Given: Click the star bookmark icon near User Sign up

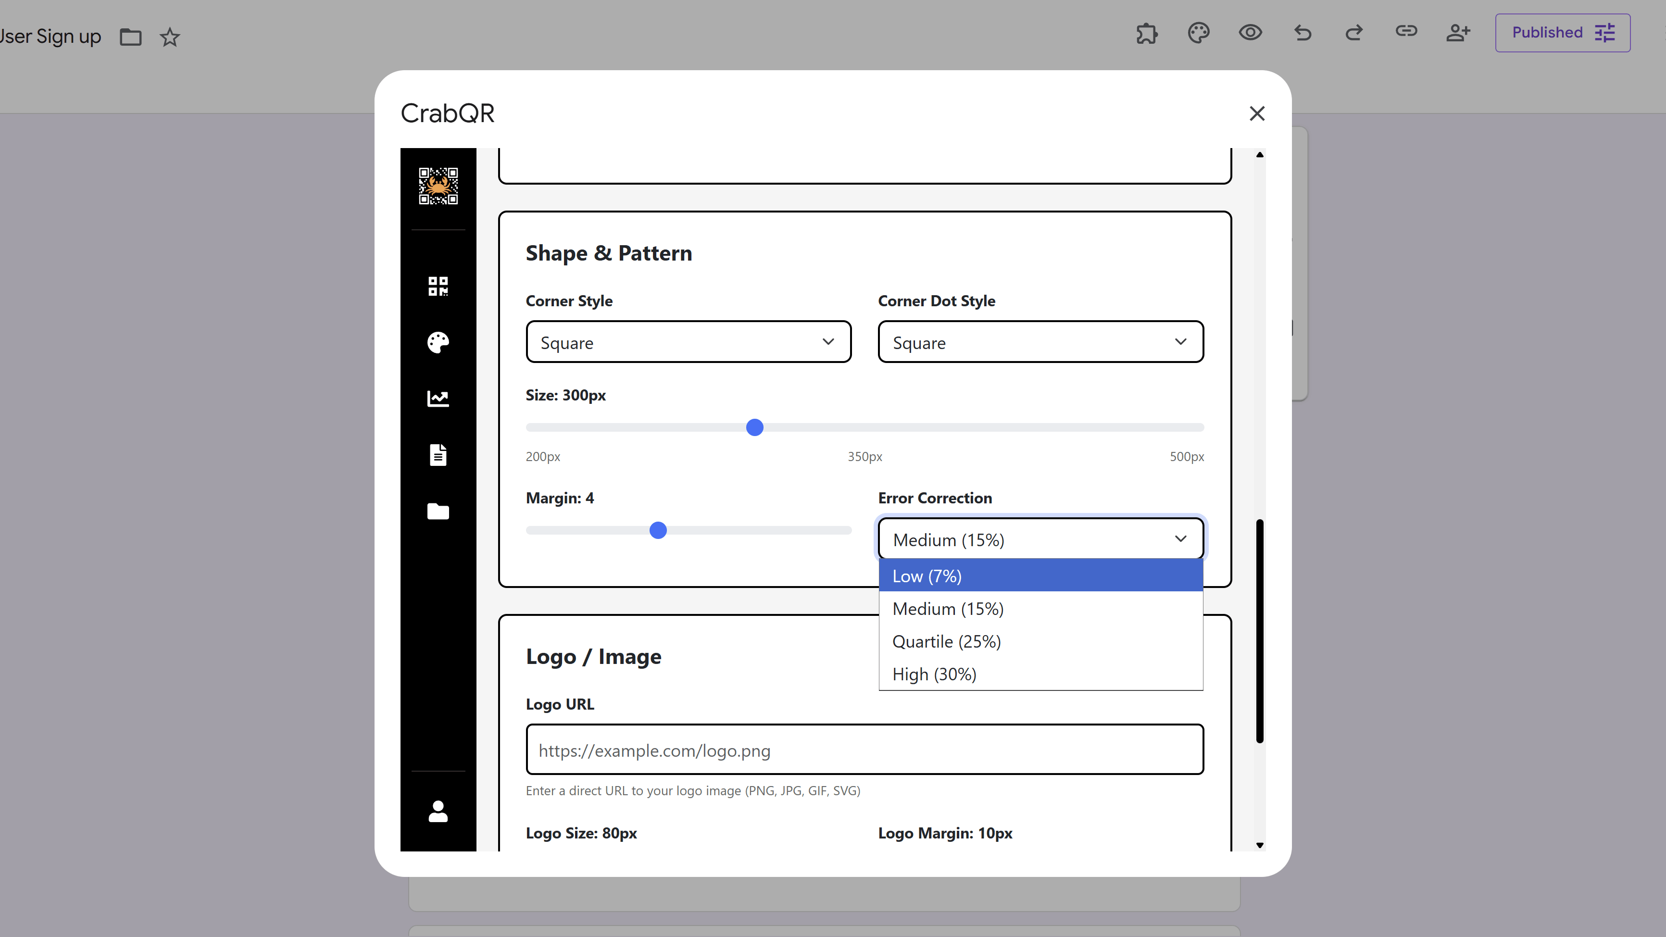Looking at the screenshot, I should tap(169, 37).
